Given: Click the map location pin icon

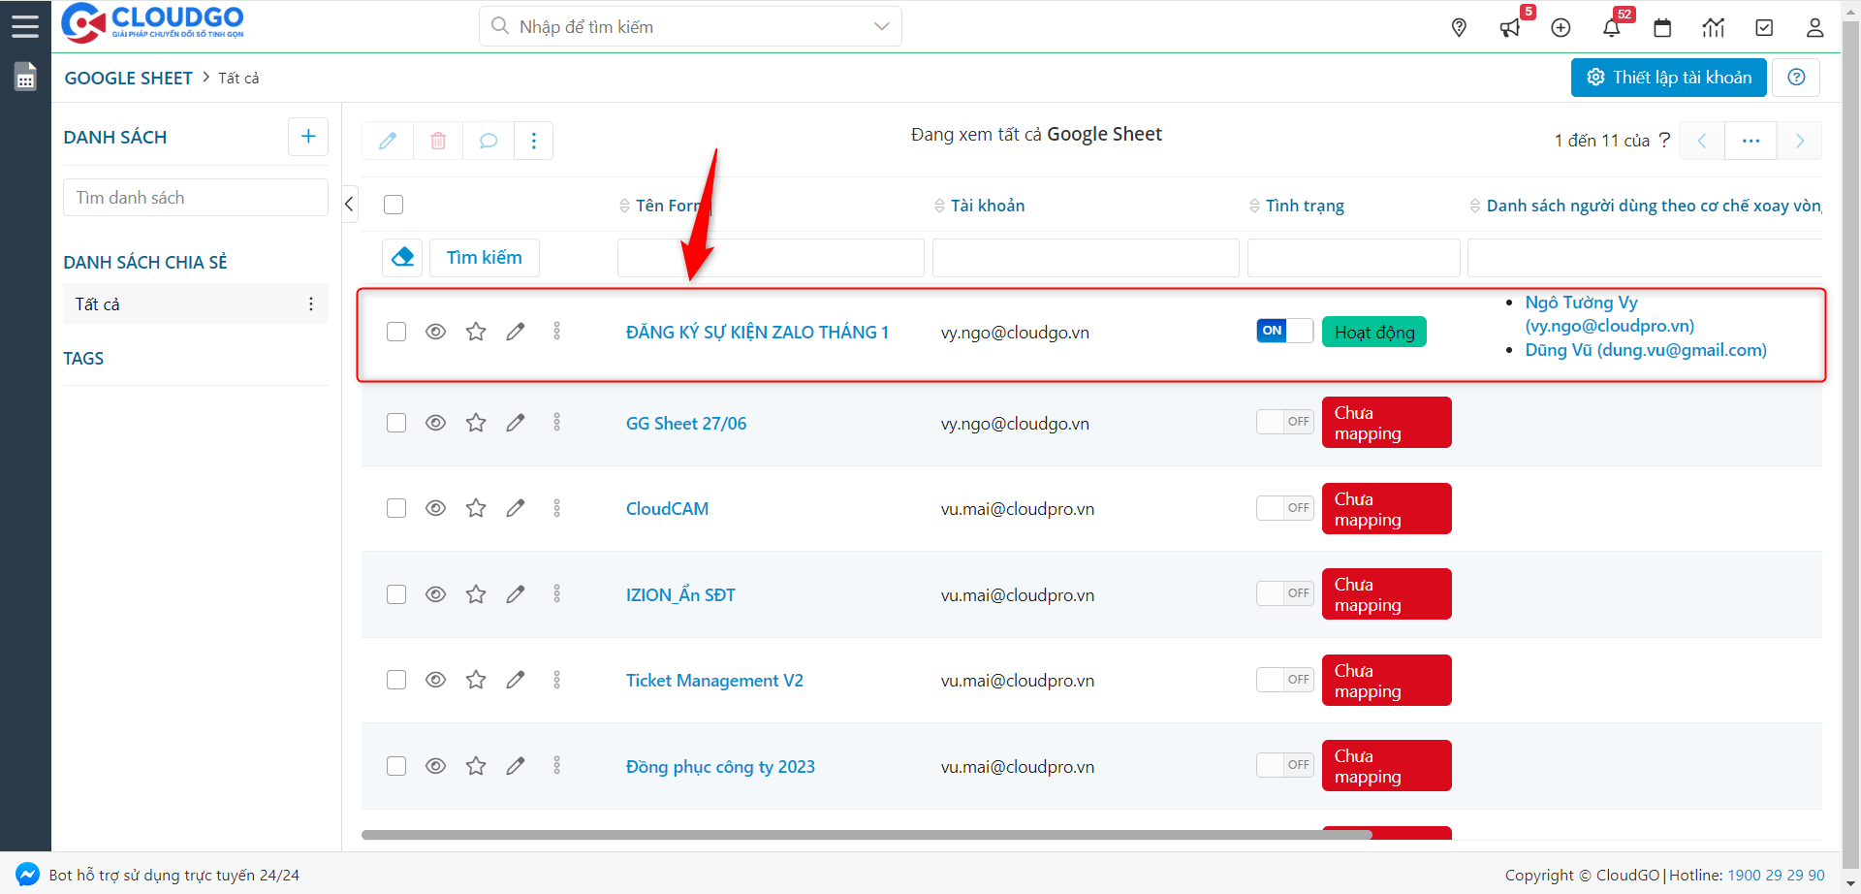Looking at the screenshot, I should (1459, 28).
